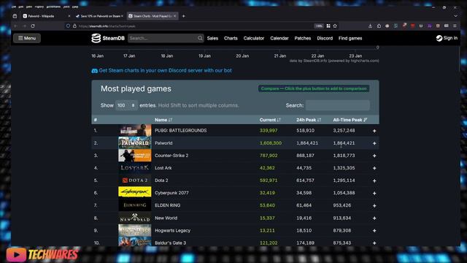
Task: Sign in with Steam
Action: tap(447, 38)
